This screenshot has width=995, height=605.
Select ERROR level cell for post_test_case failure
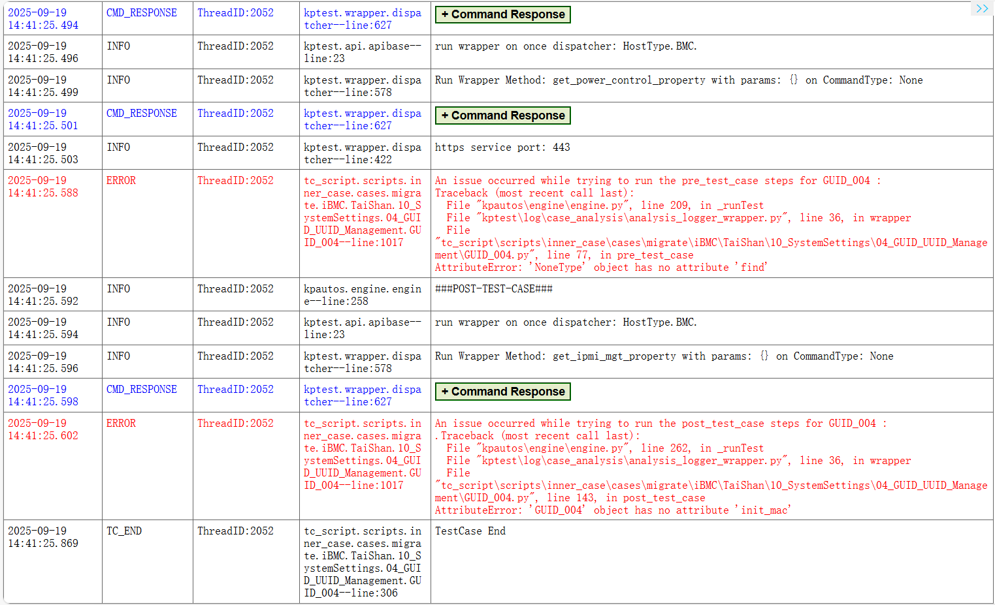coord(122,424)
